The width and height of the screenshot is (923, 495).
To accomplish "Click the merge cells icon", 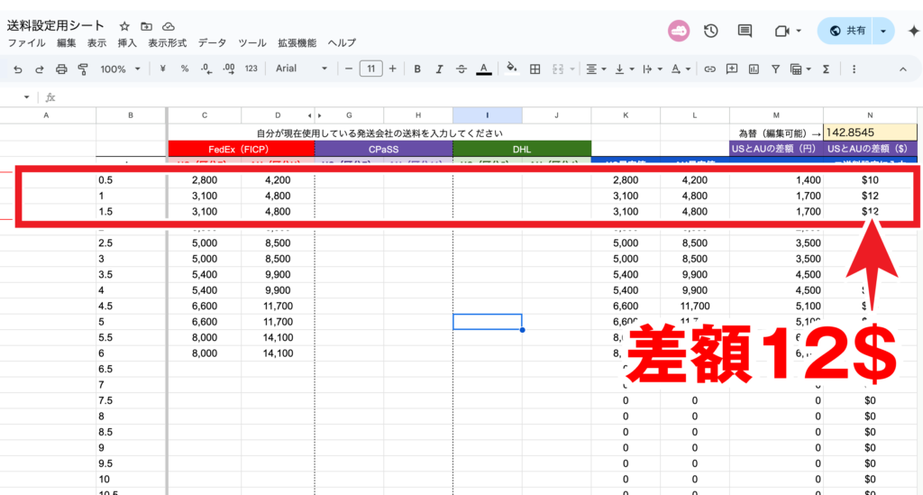I will (558, 69).
